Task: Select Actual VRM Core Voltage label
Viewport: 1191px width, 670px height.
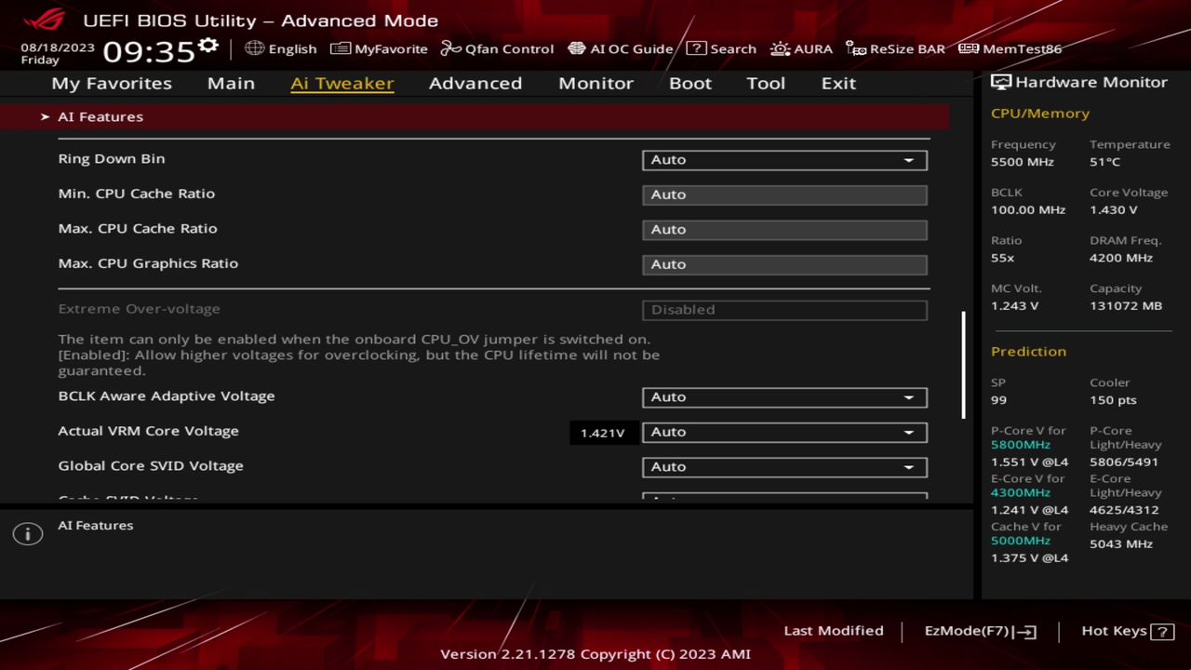Action: tap(148, 431)
